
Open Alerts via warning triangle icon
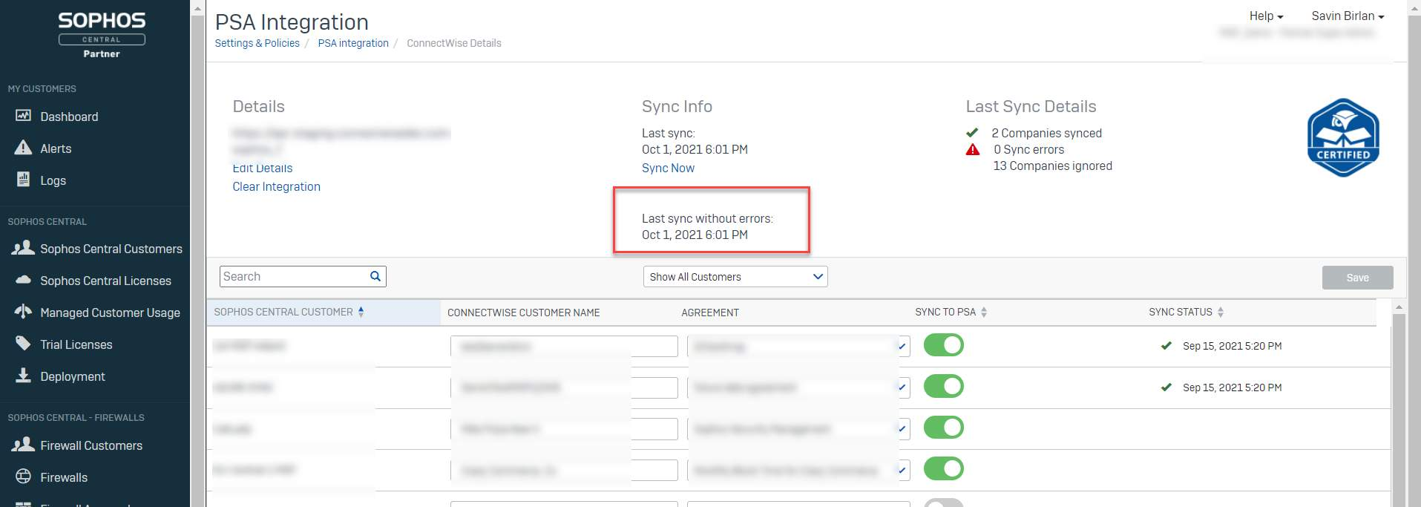click(x=23, y=148)
